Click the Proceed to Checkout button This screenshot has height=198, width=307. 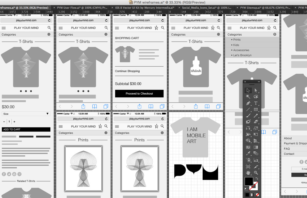coord(139,93)
